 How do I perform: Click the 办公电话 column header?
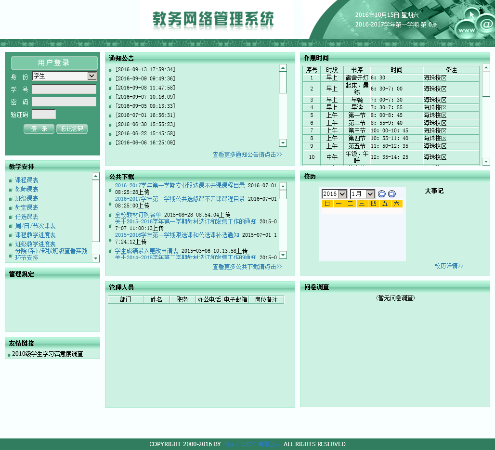(209, 299)
